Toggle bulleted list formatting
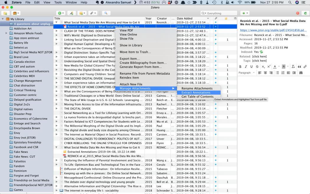The image size is (310, 194). (x=278, y=73)
